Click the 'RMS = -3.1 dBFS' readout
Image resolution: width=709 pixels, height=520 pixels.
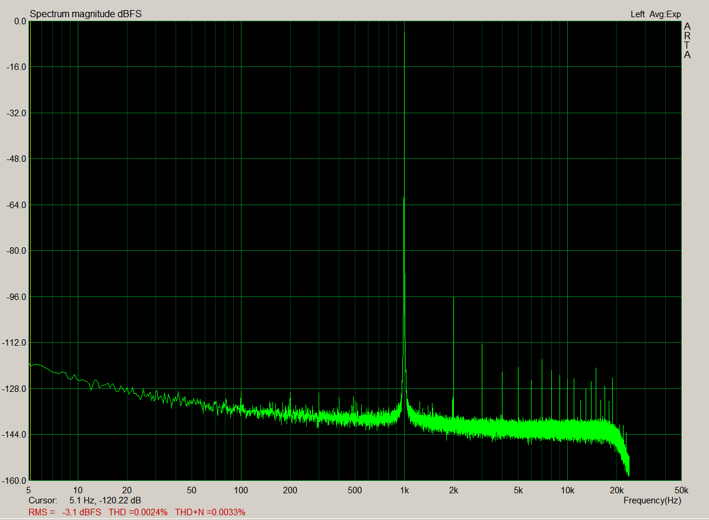pos(65,512)
